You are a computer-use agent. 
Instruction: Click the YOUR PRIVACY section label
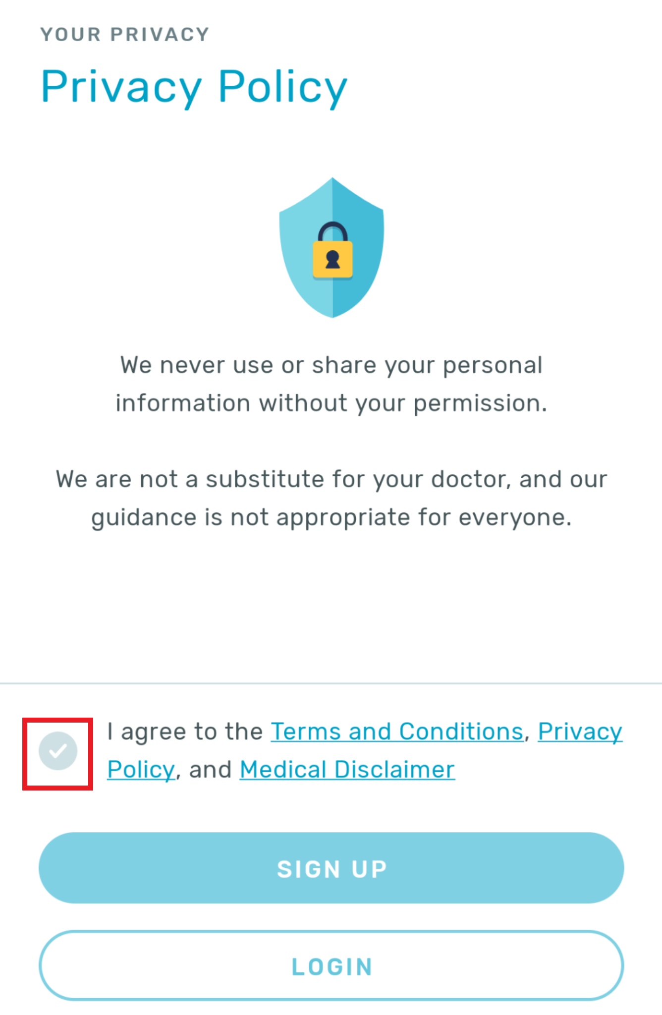pos(124,34)
